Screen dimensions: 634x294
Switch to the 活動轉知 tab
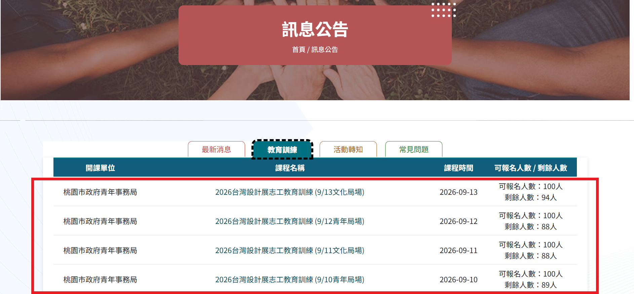[x=348, y=149]
